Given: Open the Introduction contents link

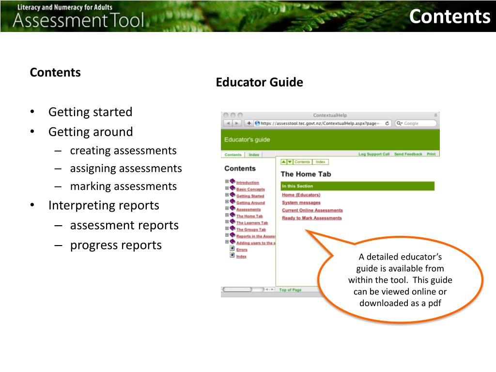Looking at the screenshot, I should tap(248, 183).
